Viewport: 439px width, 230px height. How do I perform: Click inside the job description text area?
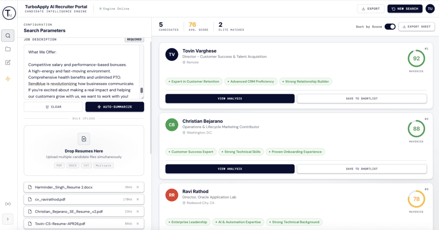(84, 72)
